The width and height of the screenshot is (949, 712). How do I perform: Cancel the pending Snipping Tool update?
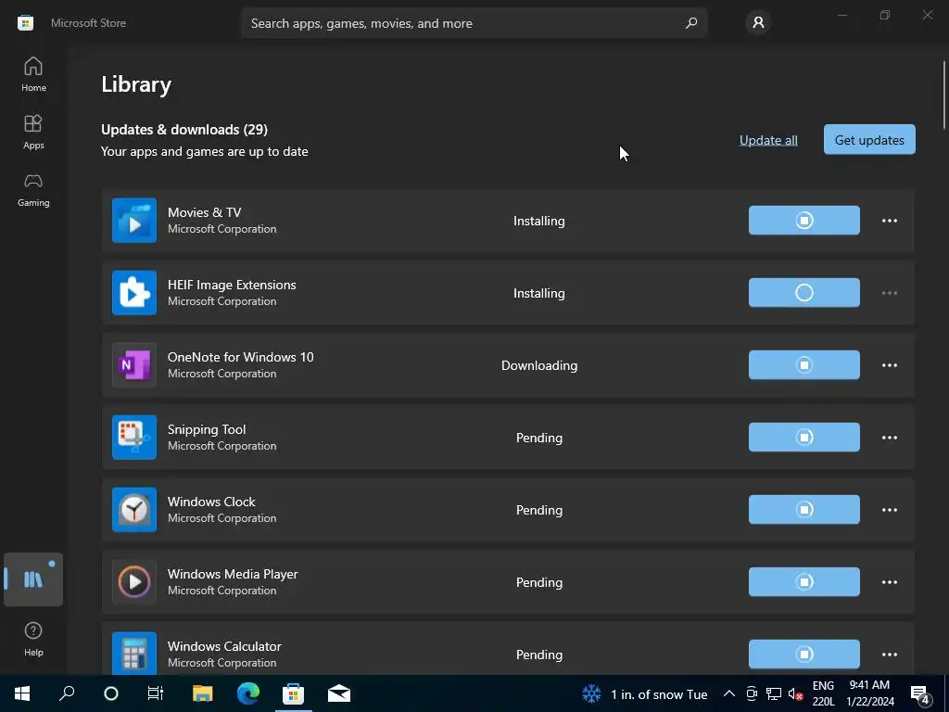coord(803,438)
